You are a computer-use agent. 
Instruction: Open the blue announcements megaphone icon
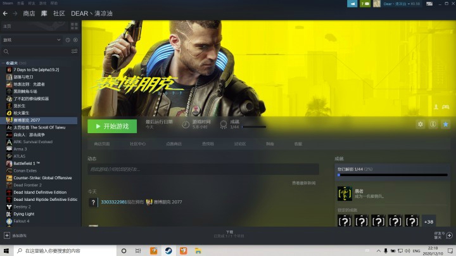[x=352, y=4]
